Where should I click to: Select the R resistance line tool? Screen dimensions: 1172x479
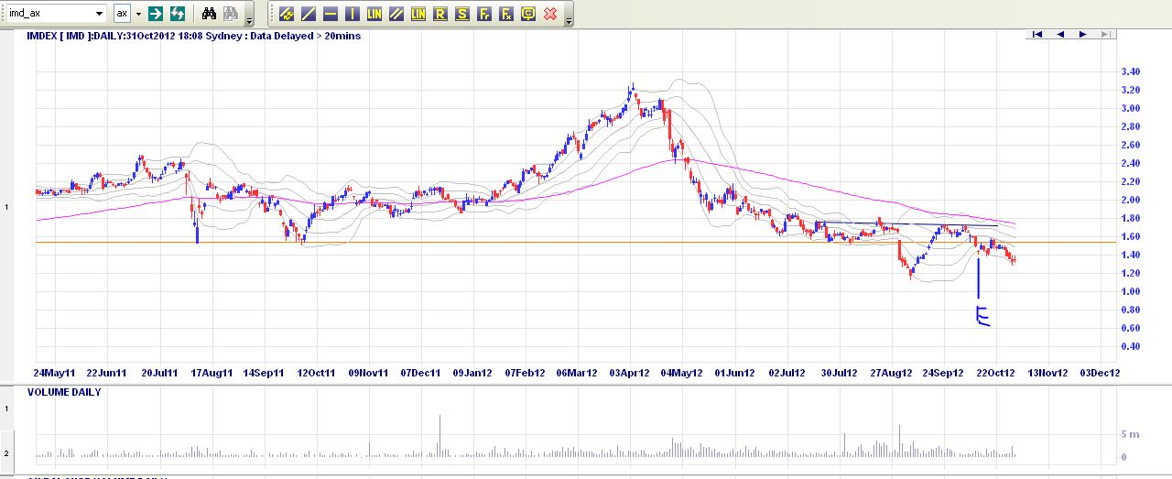point(440,14)
